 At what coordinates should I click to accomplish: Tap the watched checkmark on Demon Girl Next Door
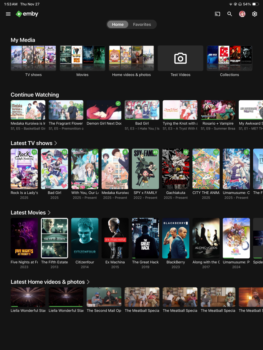(118, 103)
